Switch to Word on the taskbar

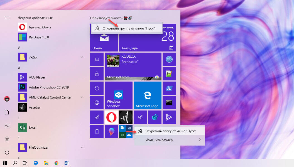[x=67, y=163]
